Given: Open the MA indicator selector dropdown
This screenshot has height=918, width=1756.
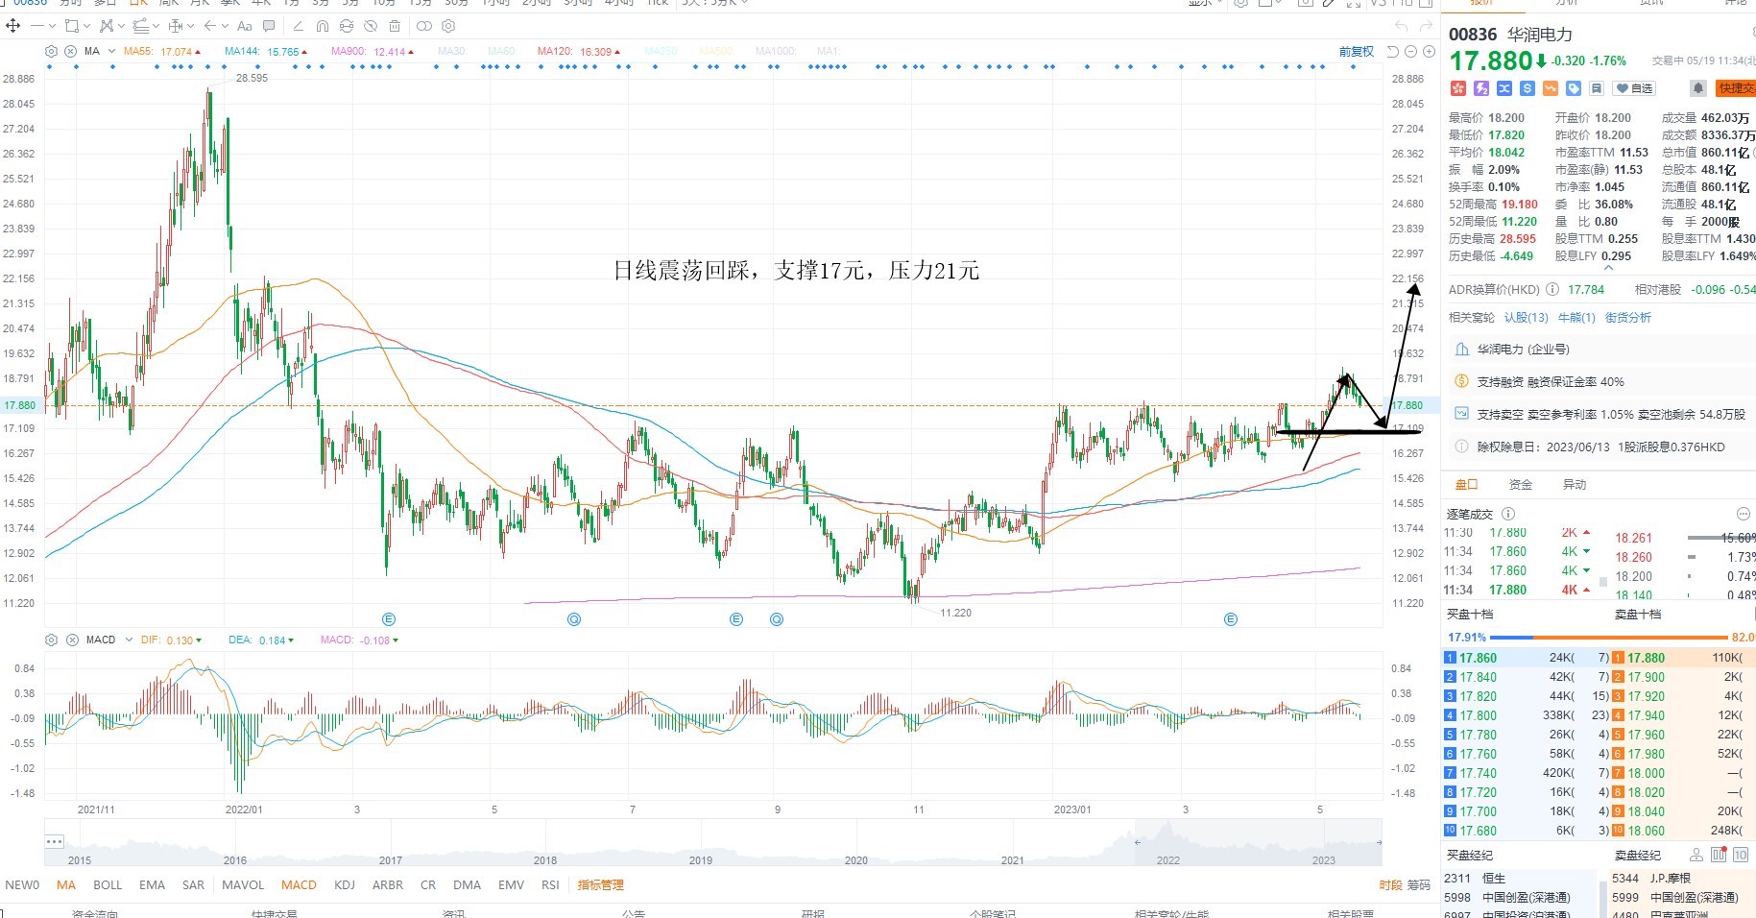Looking at the screenshot, I should pyautogui.click(x=111, y=51).
